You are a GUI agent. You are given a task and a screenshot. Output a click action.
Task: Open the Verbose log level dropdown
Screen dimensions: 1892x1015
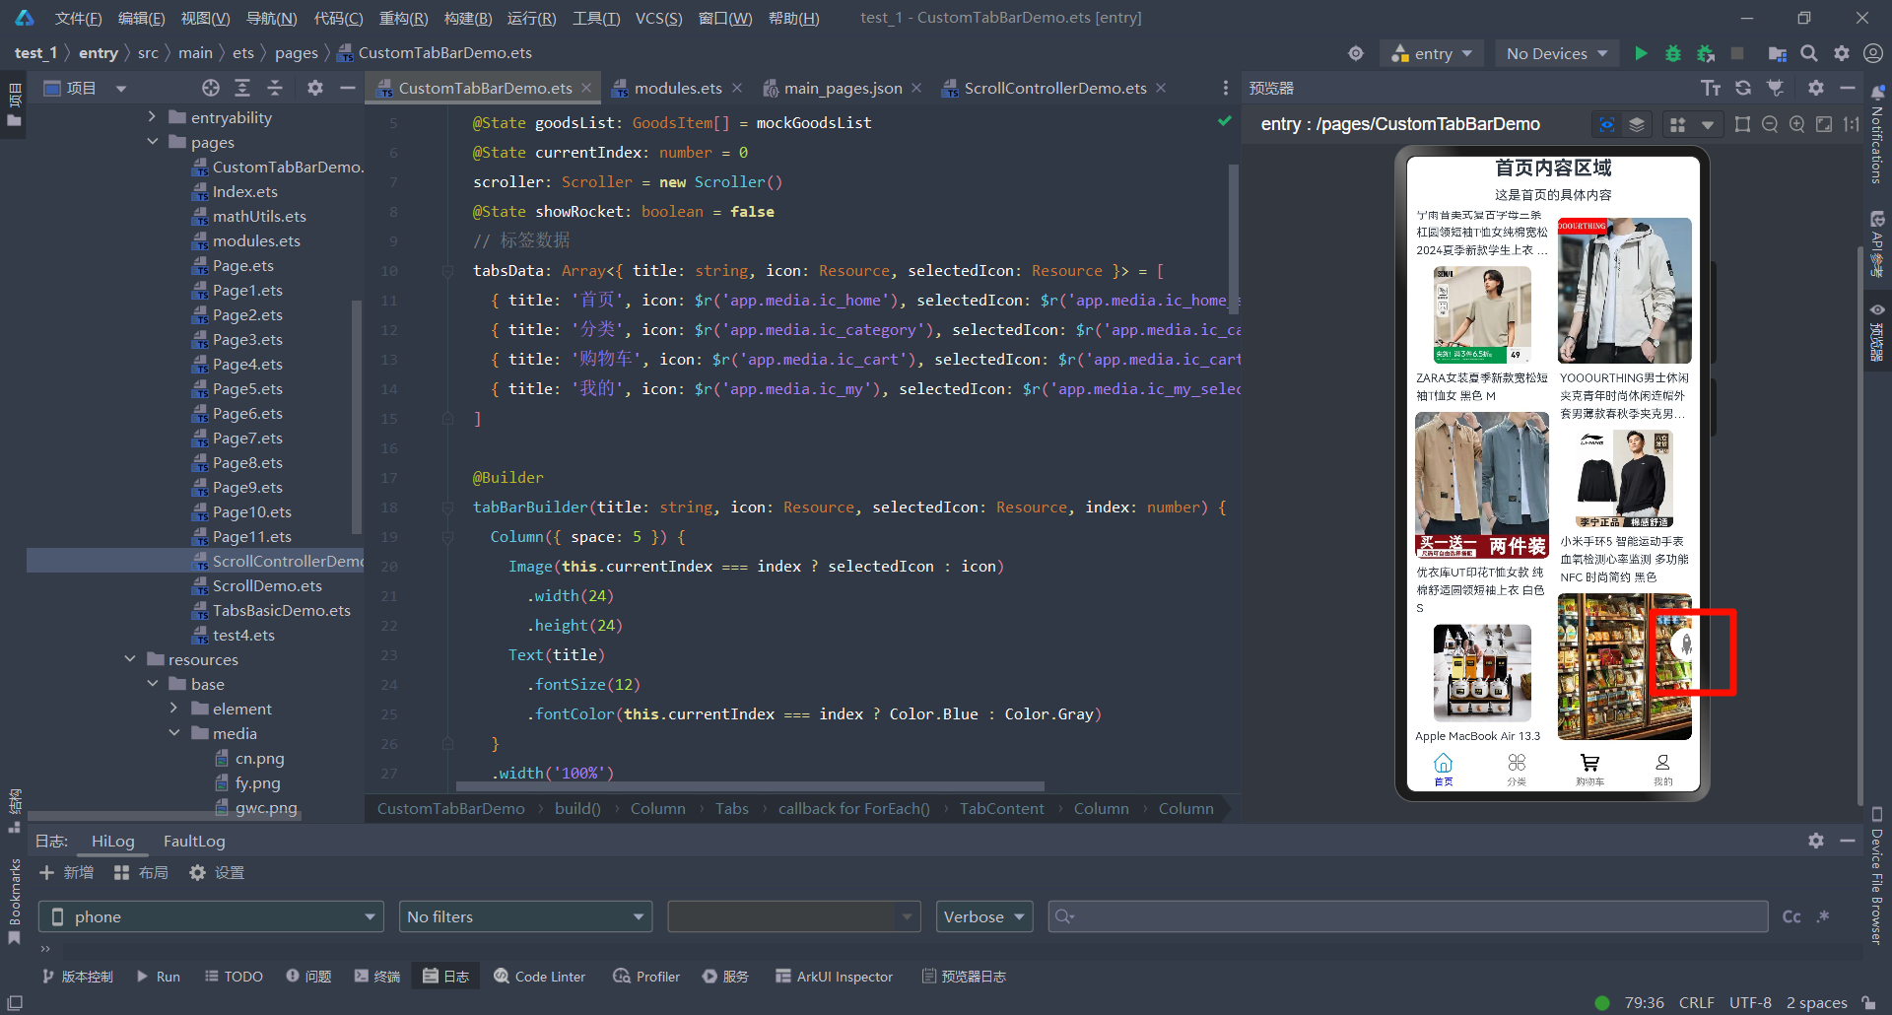coord(983,916)
